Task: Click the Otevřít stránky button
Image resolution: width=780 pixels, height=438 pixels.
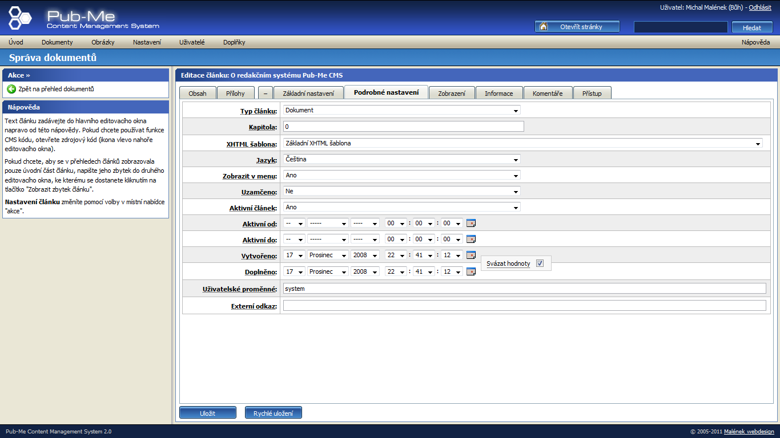Action: click(577, 27)
